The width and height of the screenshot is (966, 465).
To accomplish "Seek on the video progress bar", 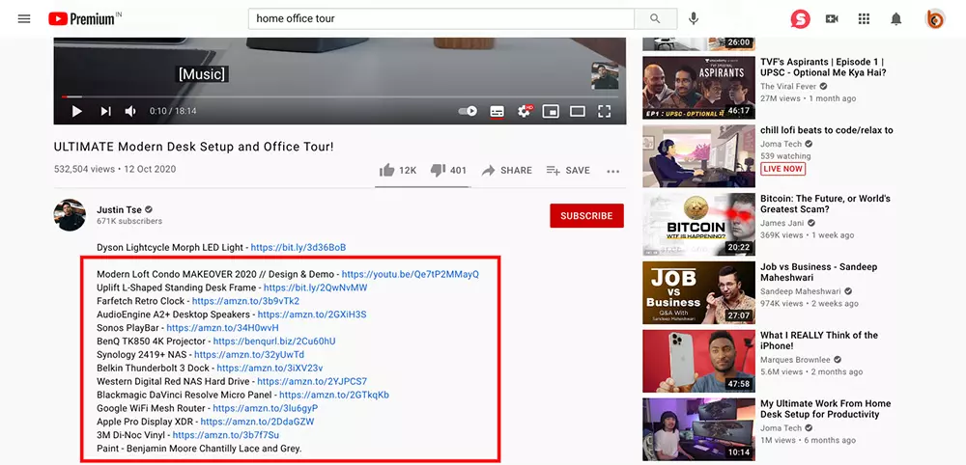I will coord(339,96).
